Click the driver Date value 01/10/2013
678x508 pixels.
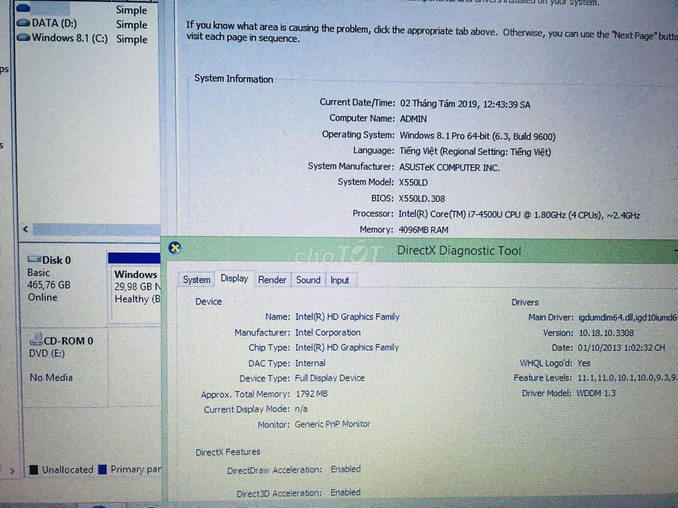(621, 347)
